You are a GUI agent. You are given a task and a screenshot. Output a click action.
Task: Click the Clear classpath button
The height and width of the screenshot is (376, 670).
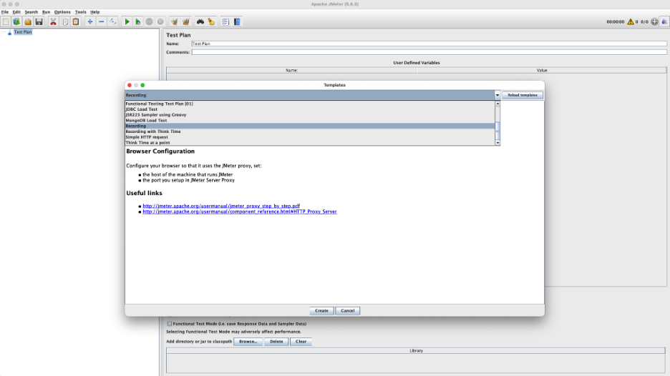click(x=301, y=342)
